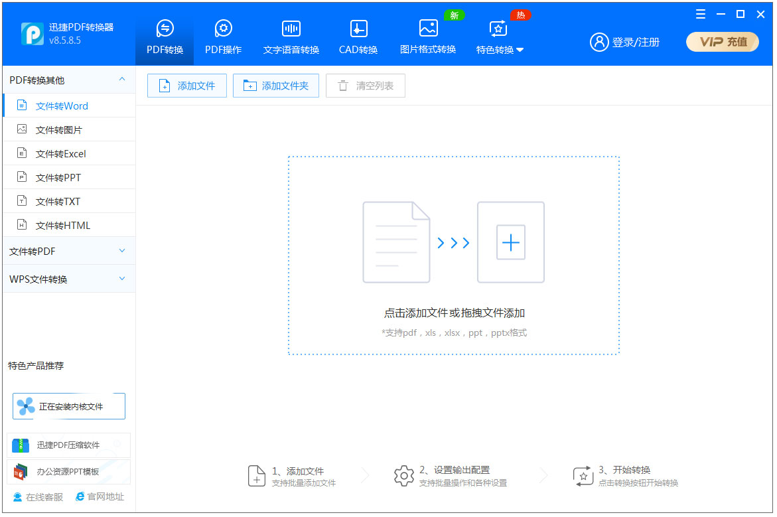Screen dimensions: 777x517
Task: Open 文字语音转换 from the top toolbar
Action: (291, 29)
